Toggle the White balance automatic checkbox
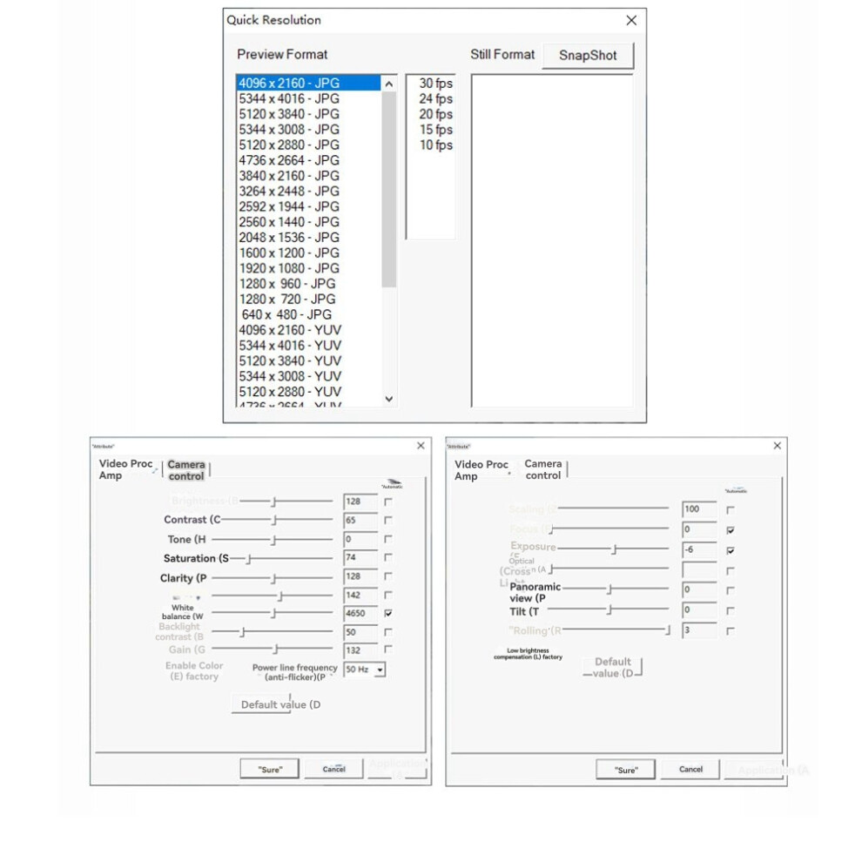 pyautogui.click(x=388, y=613)
